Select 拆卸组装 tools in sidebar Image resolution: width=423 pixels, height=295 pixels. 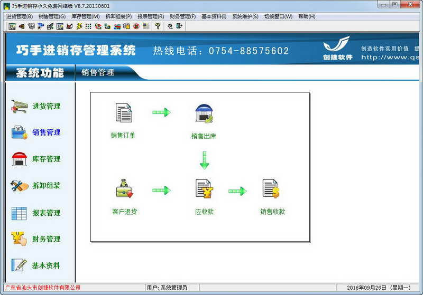click(x=20, y=185)
